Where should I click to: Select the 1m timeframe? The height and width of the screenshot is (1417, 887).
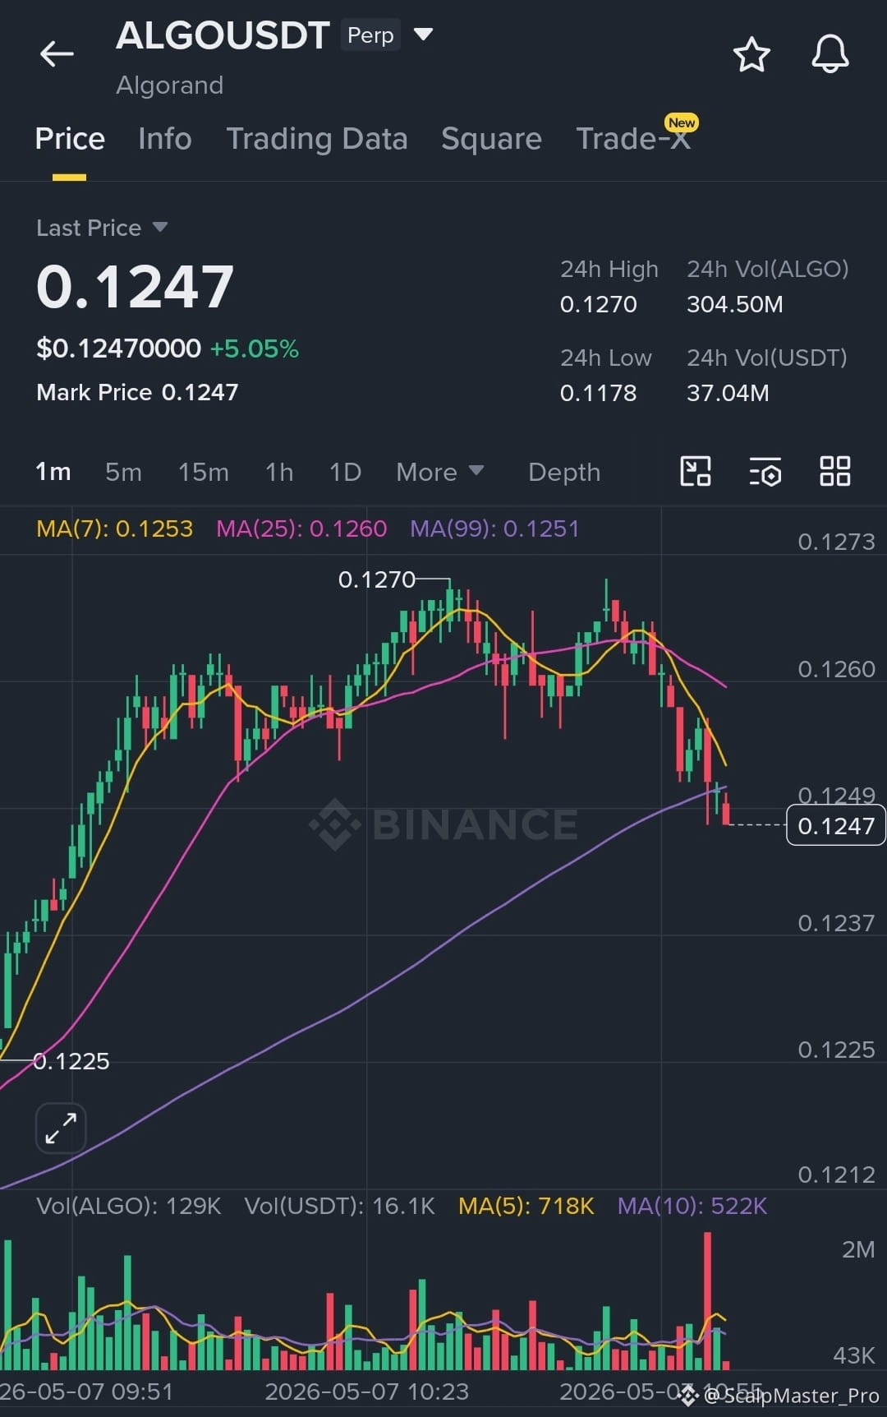(x=53, y=472)
